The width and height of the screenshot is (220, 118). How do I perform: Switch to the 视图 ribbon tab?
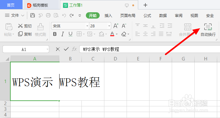pos(194,16)
